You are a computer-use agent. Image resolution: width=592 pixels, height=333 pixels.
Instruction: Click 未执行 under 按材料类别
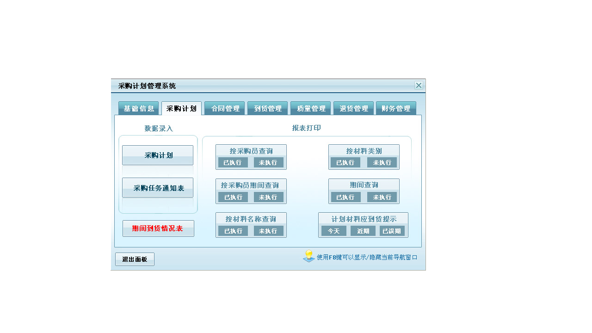(x=382, y=162)
